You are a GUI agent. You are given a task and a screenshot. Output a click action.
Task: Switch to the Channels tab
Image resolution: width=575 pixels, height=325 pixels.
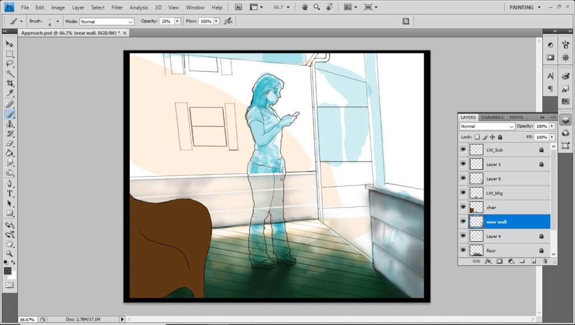tap(492, 117)
